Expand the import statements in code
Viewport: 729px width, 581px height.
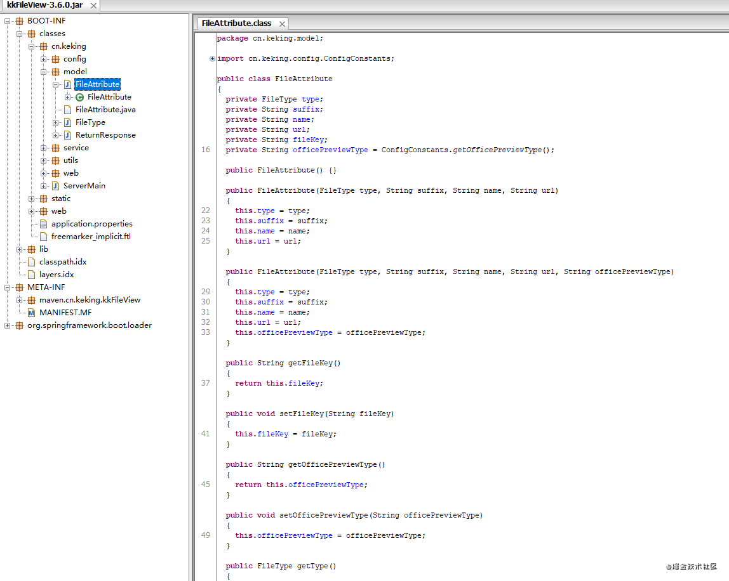coord(212,58)
